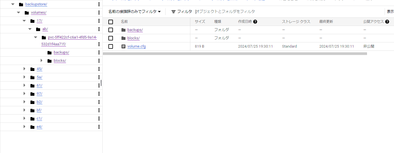Expand the blocks/ node in the tree
Viewport: 394px width, 153px height.
(41, 60)
